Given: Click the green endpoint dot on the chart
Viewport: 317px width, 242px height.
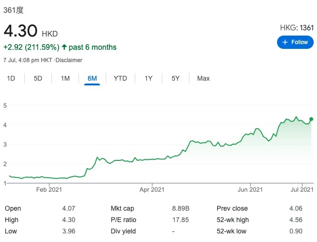Looking at the screenshot, I should point(312,119).
